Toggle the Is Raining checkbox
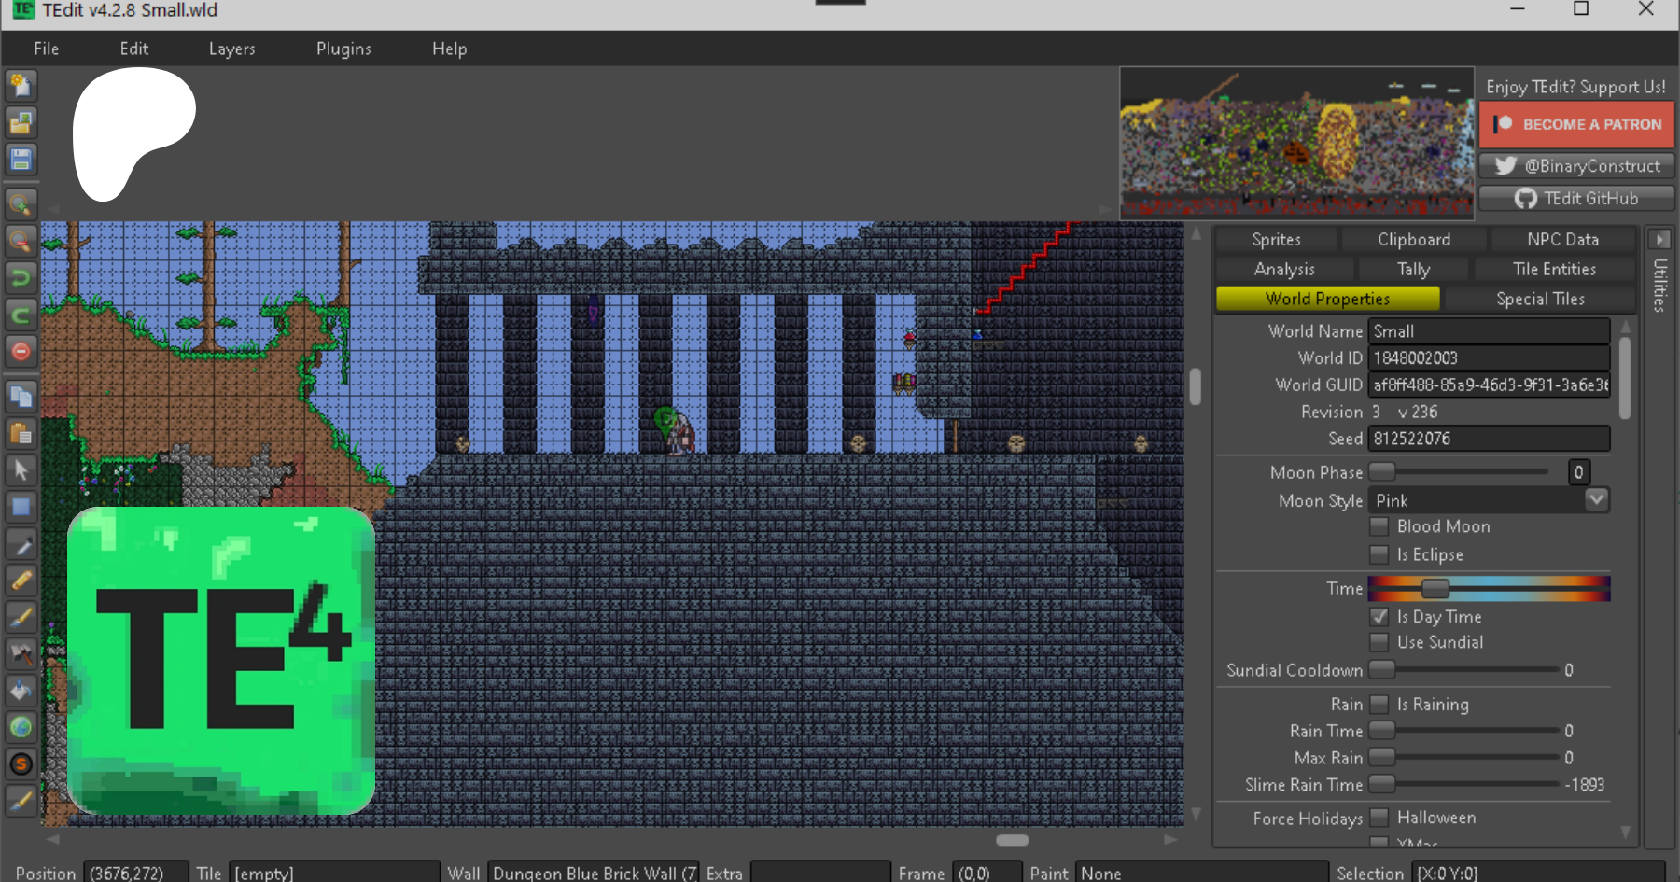 [1379, 705]
